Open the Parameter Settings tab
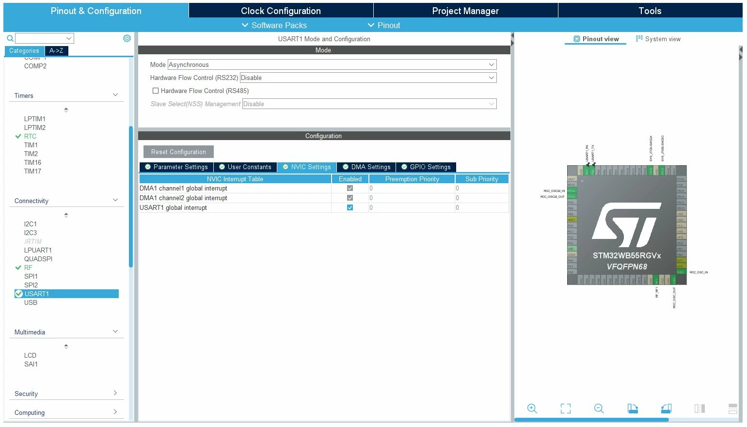 click(x=176, y=167)
